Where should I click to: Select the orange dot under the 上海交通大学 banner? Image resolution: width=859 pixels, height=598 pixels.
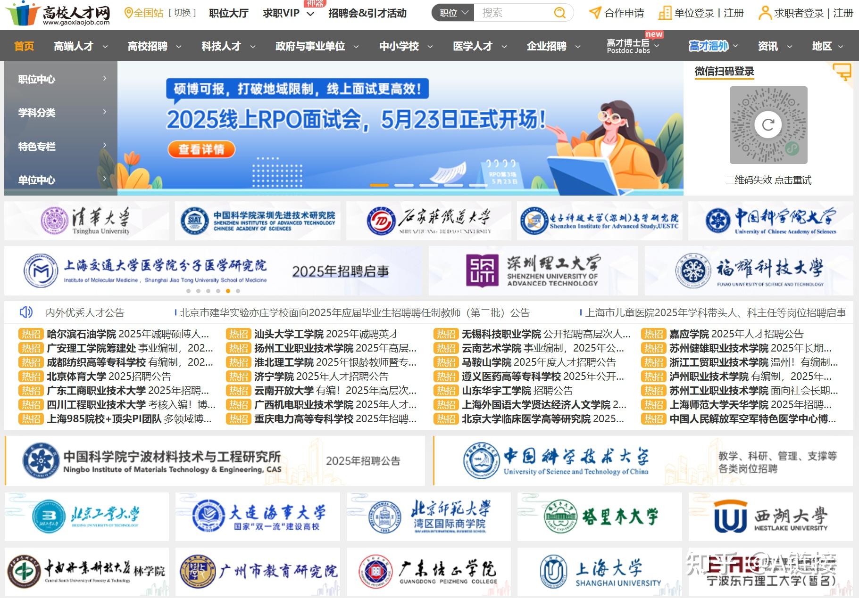tap(228, 291)
